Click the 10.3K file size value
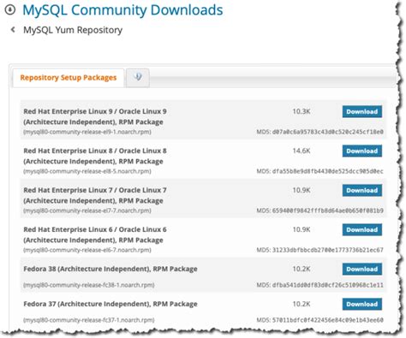This screenshot has height=338, width=406. pyautogui.click(x=302, y=111)
